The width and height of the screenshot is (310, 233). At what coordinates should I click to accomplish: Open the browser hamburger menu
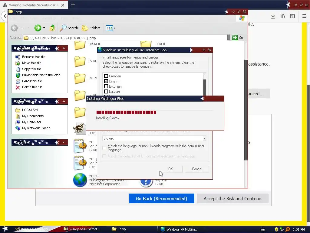tap(304, 16)
